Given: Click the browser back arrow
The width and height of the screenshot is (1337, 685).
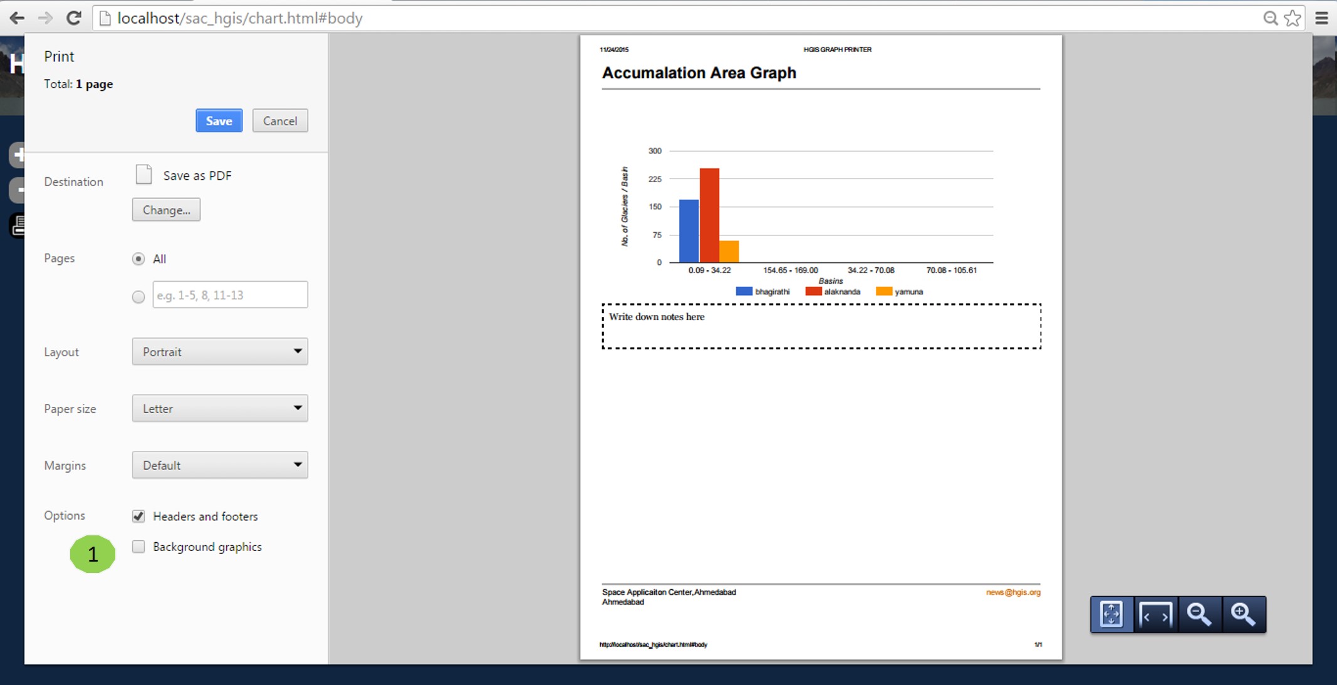Looking at the screenshot, I should (x=17, y=18).
